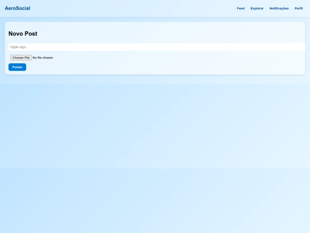Image resolution: width=310 pixels, height=233 pixels.
Task: Open the Feed page
Action: point(241,8)
